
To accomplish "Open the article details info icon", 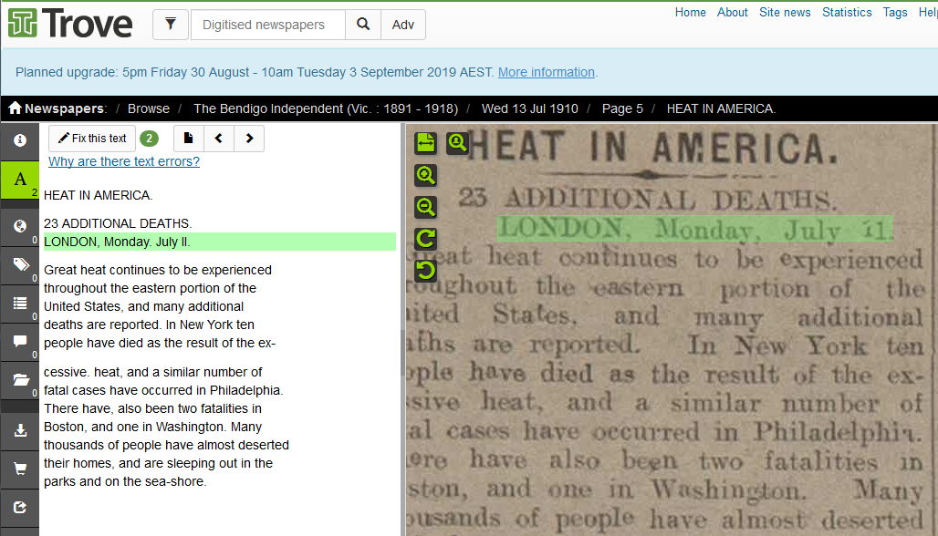I will pos(19,141).
